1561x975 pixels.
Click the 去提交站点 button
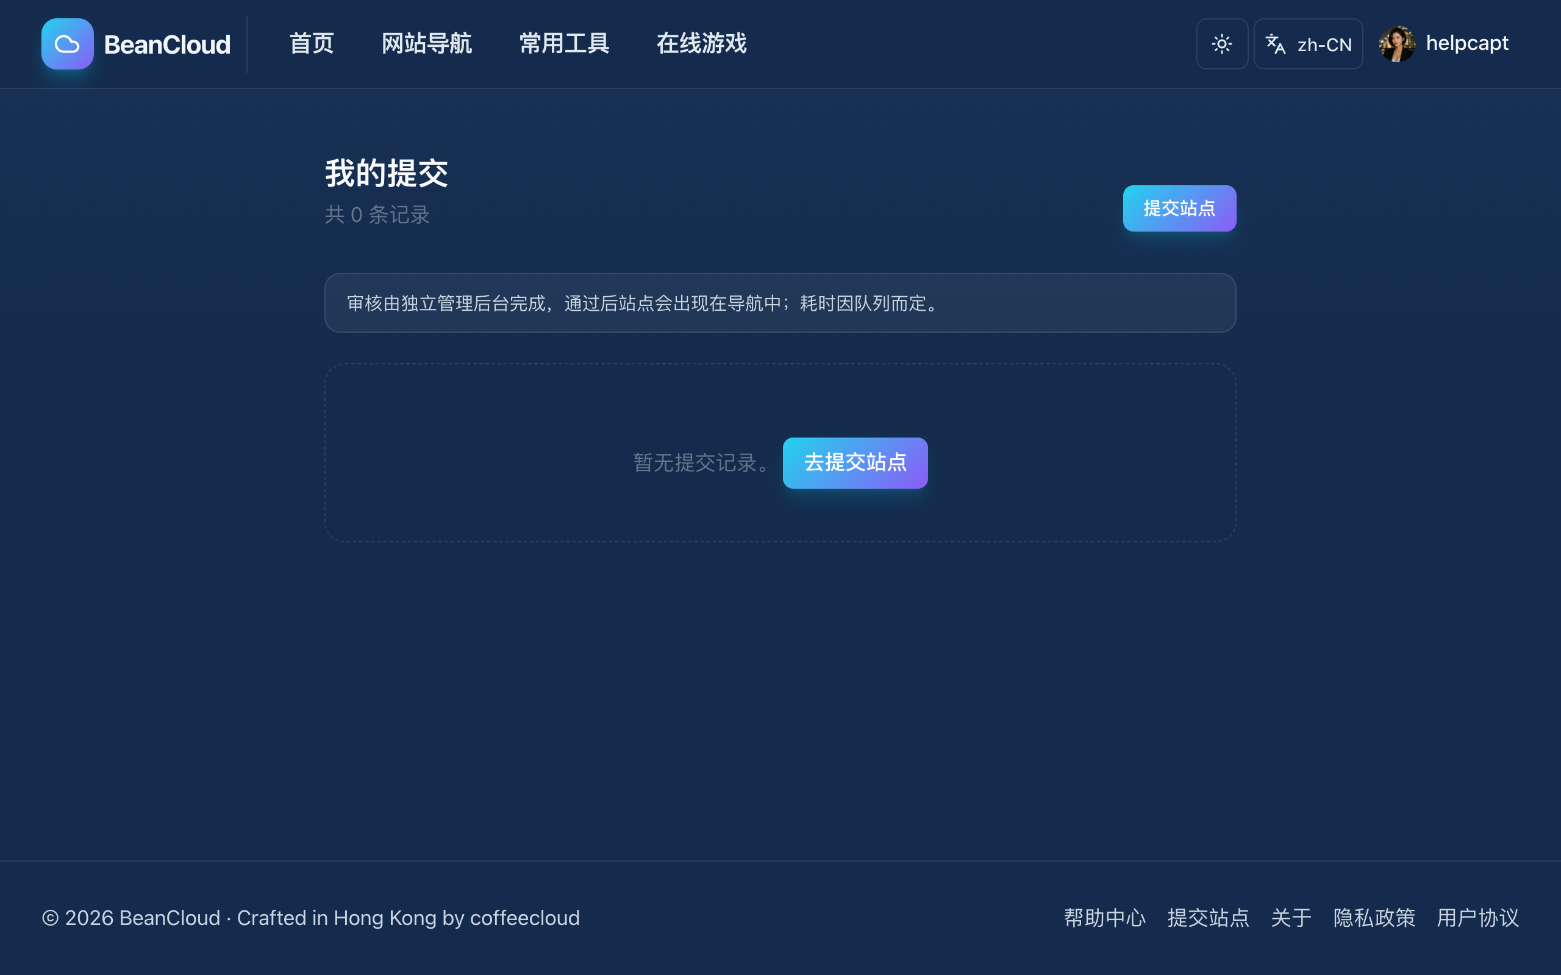click(x=856, y=463)
